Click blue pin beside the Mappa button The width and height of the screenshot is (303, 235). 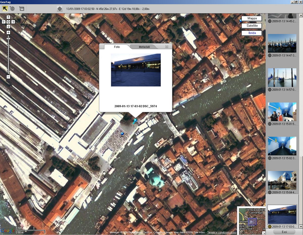point(240,22)
